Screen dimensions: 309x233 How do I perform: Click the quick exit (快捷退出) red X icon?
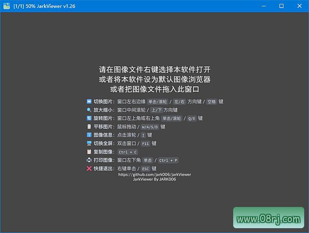89,168
